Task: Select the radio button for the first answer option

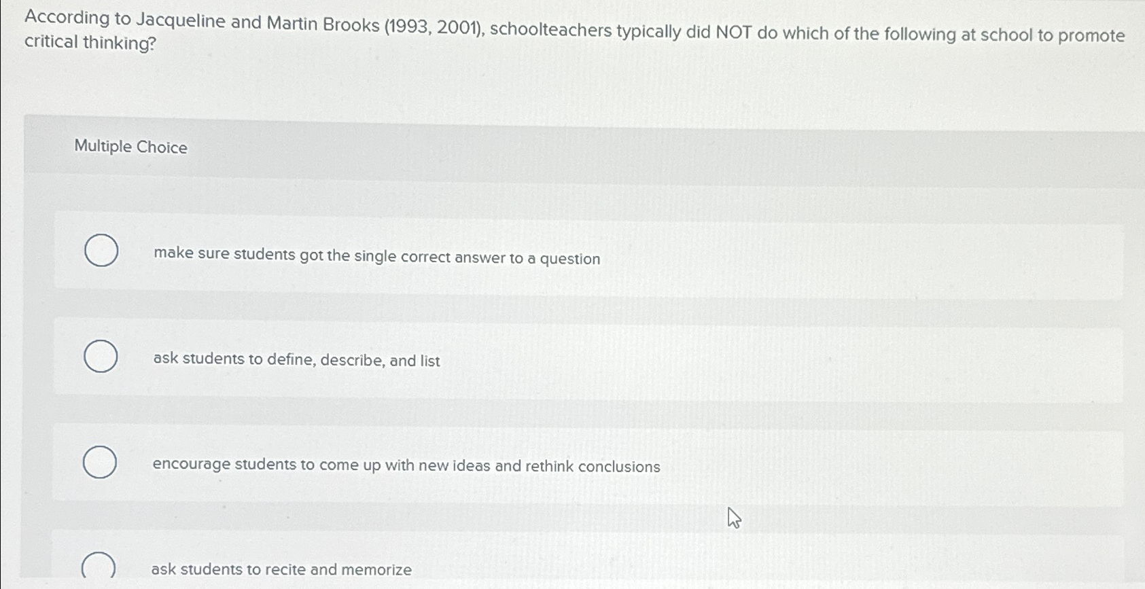Action: click(x=100, y=251)
